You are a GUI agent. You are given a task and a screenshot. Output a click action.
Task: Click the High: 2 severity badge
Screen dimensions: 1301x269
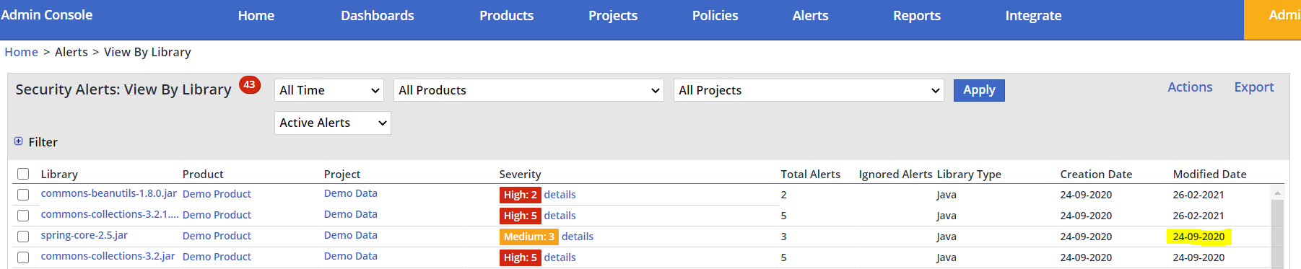(520, 195)
